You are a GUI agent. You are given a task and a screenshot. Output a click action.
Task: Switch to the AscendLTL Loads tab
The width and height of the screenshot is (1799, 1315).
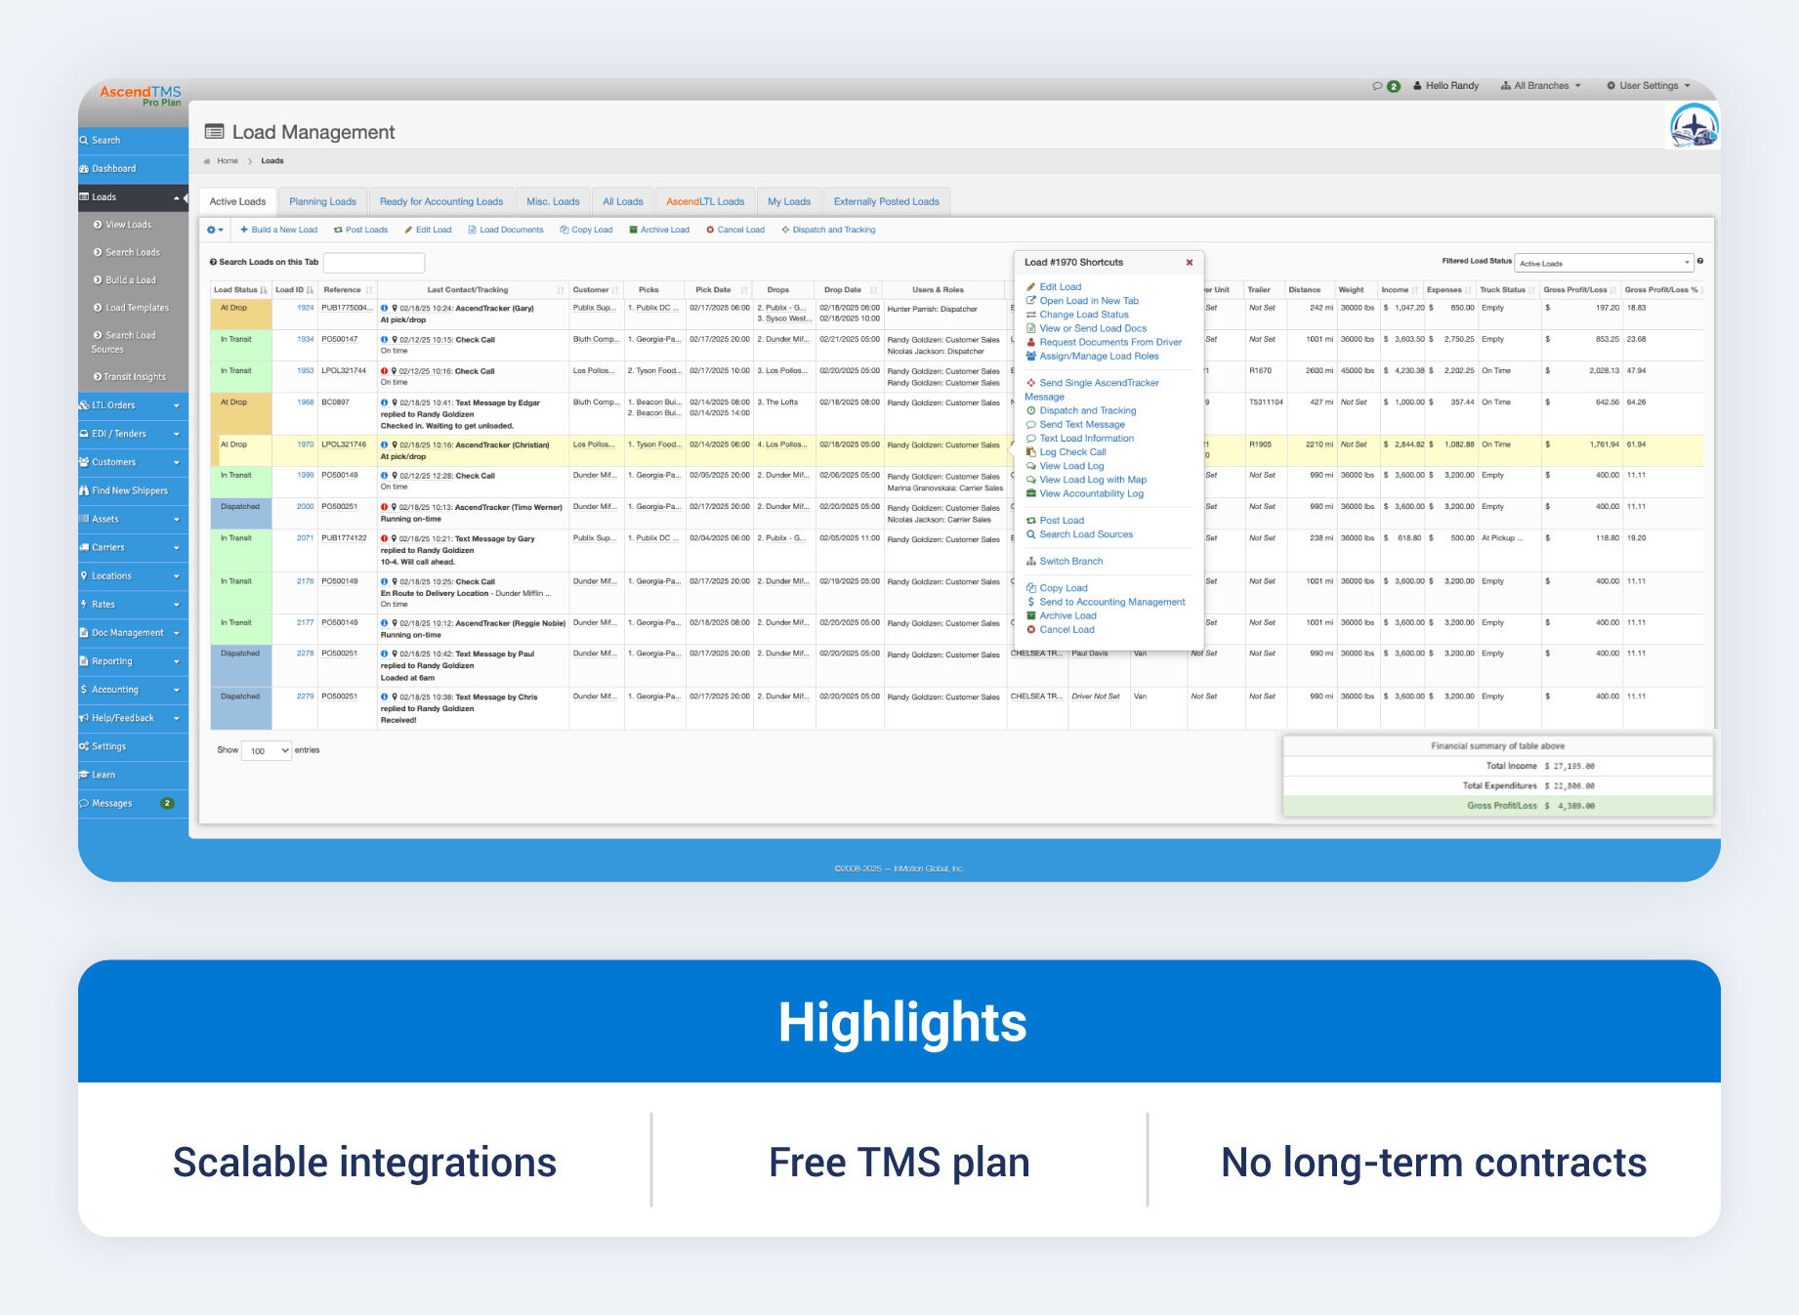[705, 202]
